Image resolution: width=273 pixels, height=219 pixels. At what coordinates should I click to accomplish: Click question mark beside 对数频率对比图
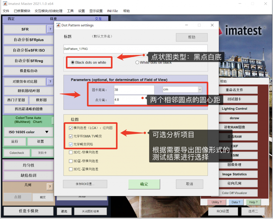pyautogui.click(x=50, y=81)
